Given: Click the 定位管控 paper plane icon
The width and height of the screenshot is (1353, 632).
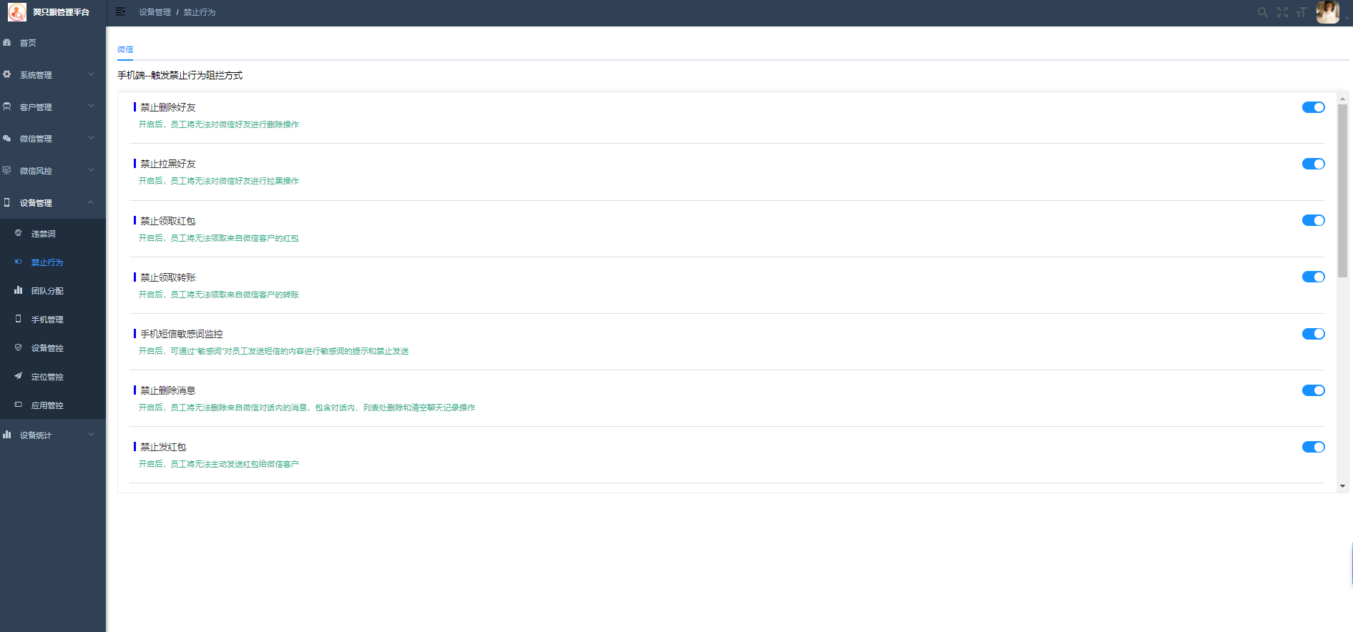Looking at the screenshot, I should click(x=19, y=376).
